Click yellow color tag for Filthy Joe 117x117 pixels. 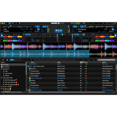30,78
